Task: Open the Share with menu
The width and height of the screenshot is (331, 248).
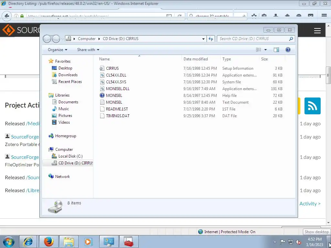Action: (x=88, y=49)
